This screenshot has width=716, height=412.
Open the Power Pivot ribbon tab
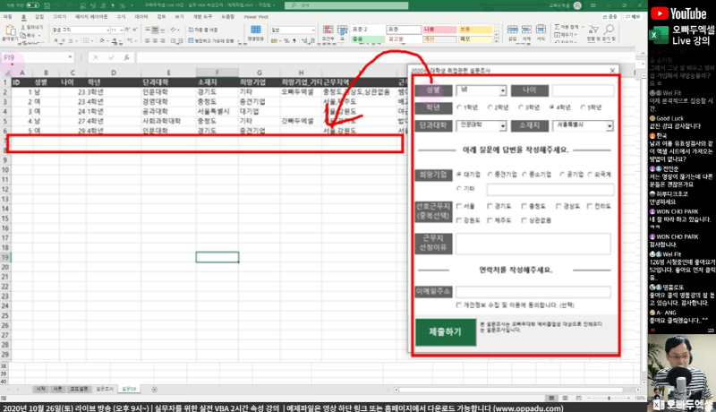click(256, 17)
